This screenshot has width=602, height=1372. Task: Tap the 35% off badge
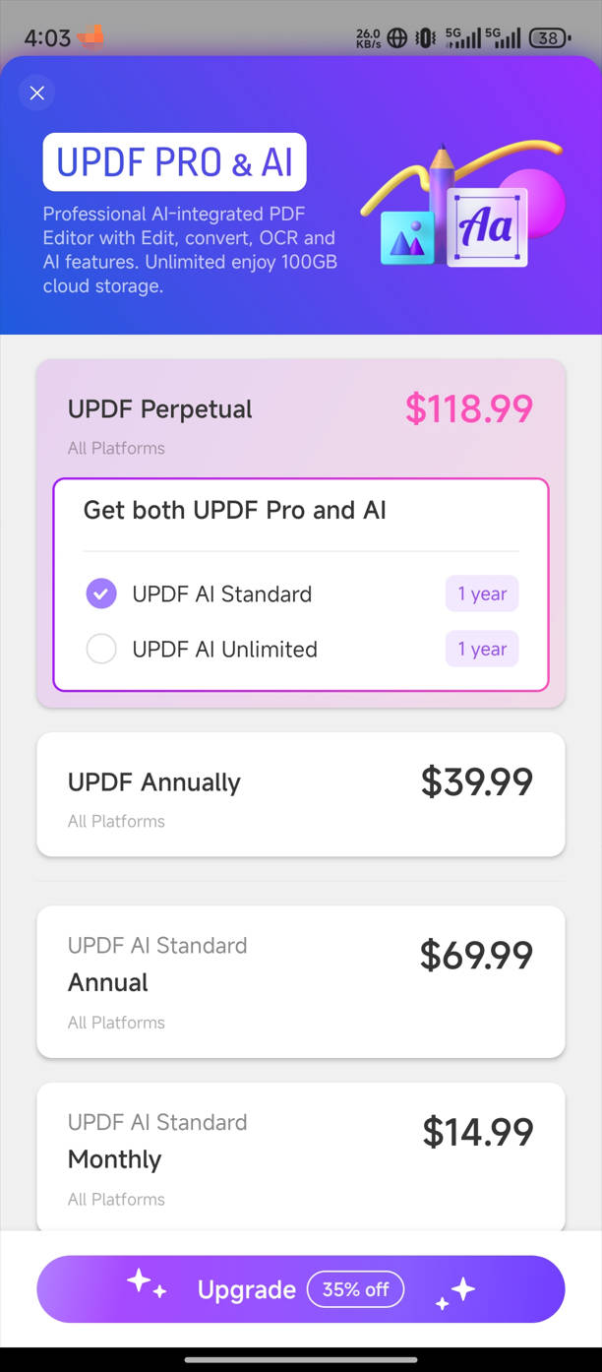tap(355, 1289)
